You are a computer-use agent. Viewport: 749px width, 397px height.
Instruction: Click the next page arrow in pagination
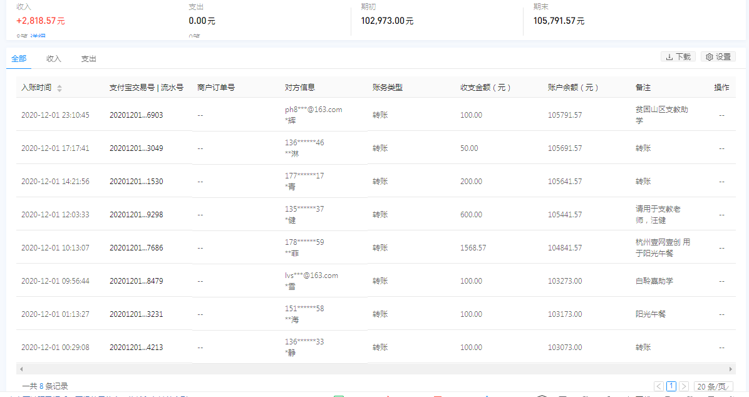pyautogui.click(x=684, y=386)
